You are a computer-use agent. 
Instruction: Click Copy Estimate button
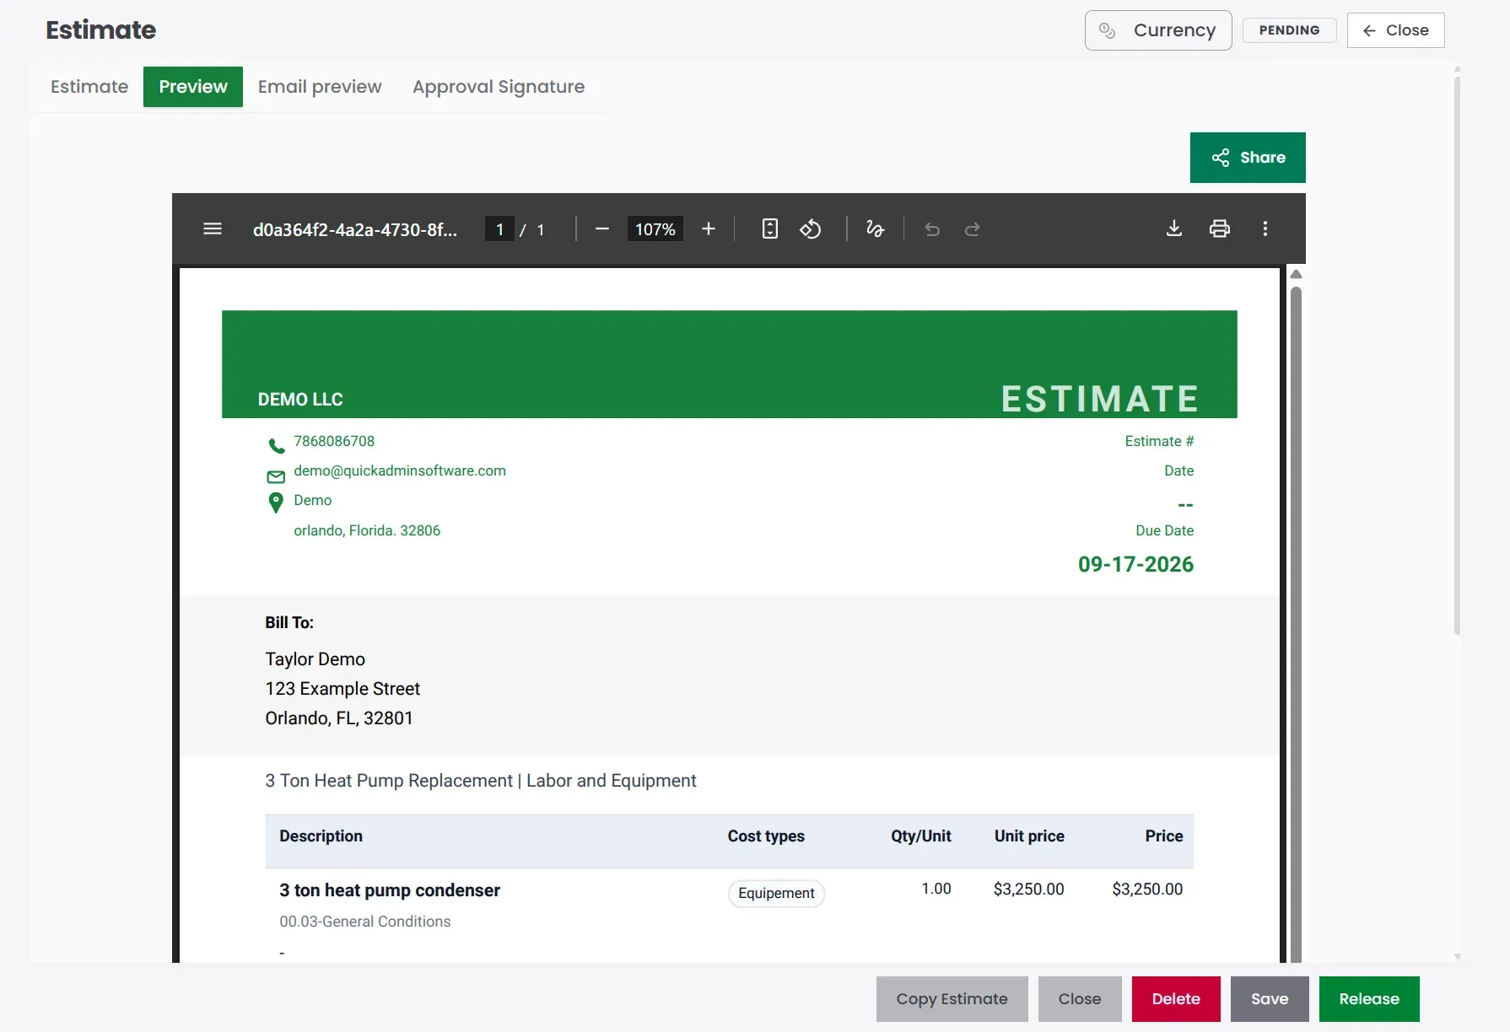coord(952,999)
